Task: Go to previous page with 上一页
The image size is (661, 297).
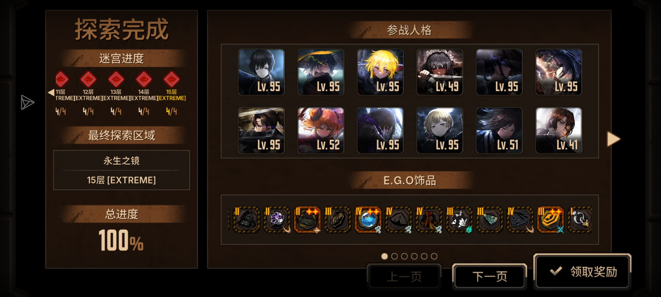Action: click(404, 276)
